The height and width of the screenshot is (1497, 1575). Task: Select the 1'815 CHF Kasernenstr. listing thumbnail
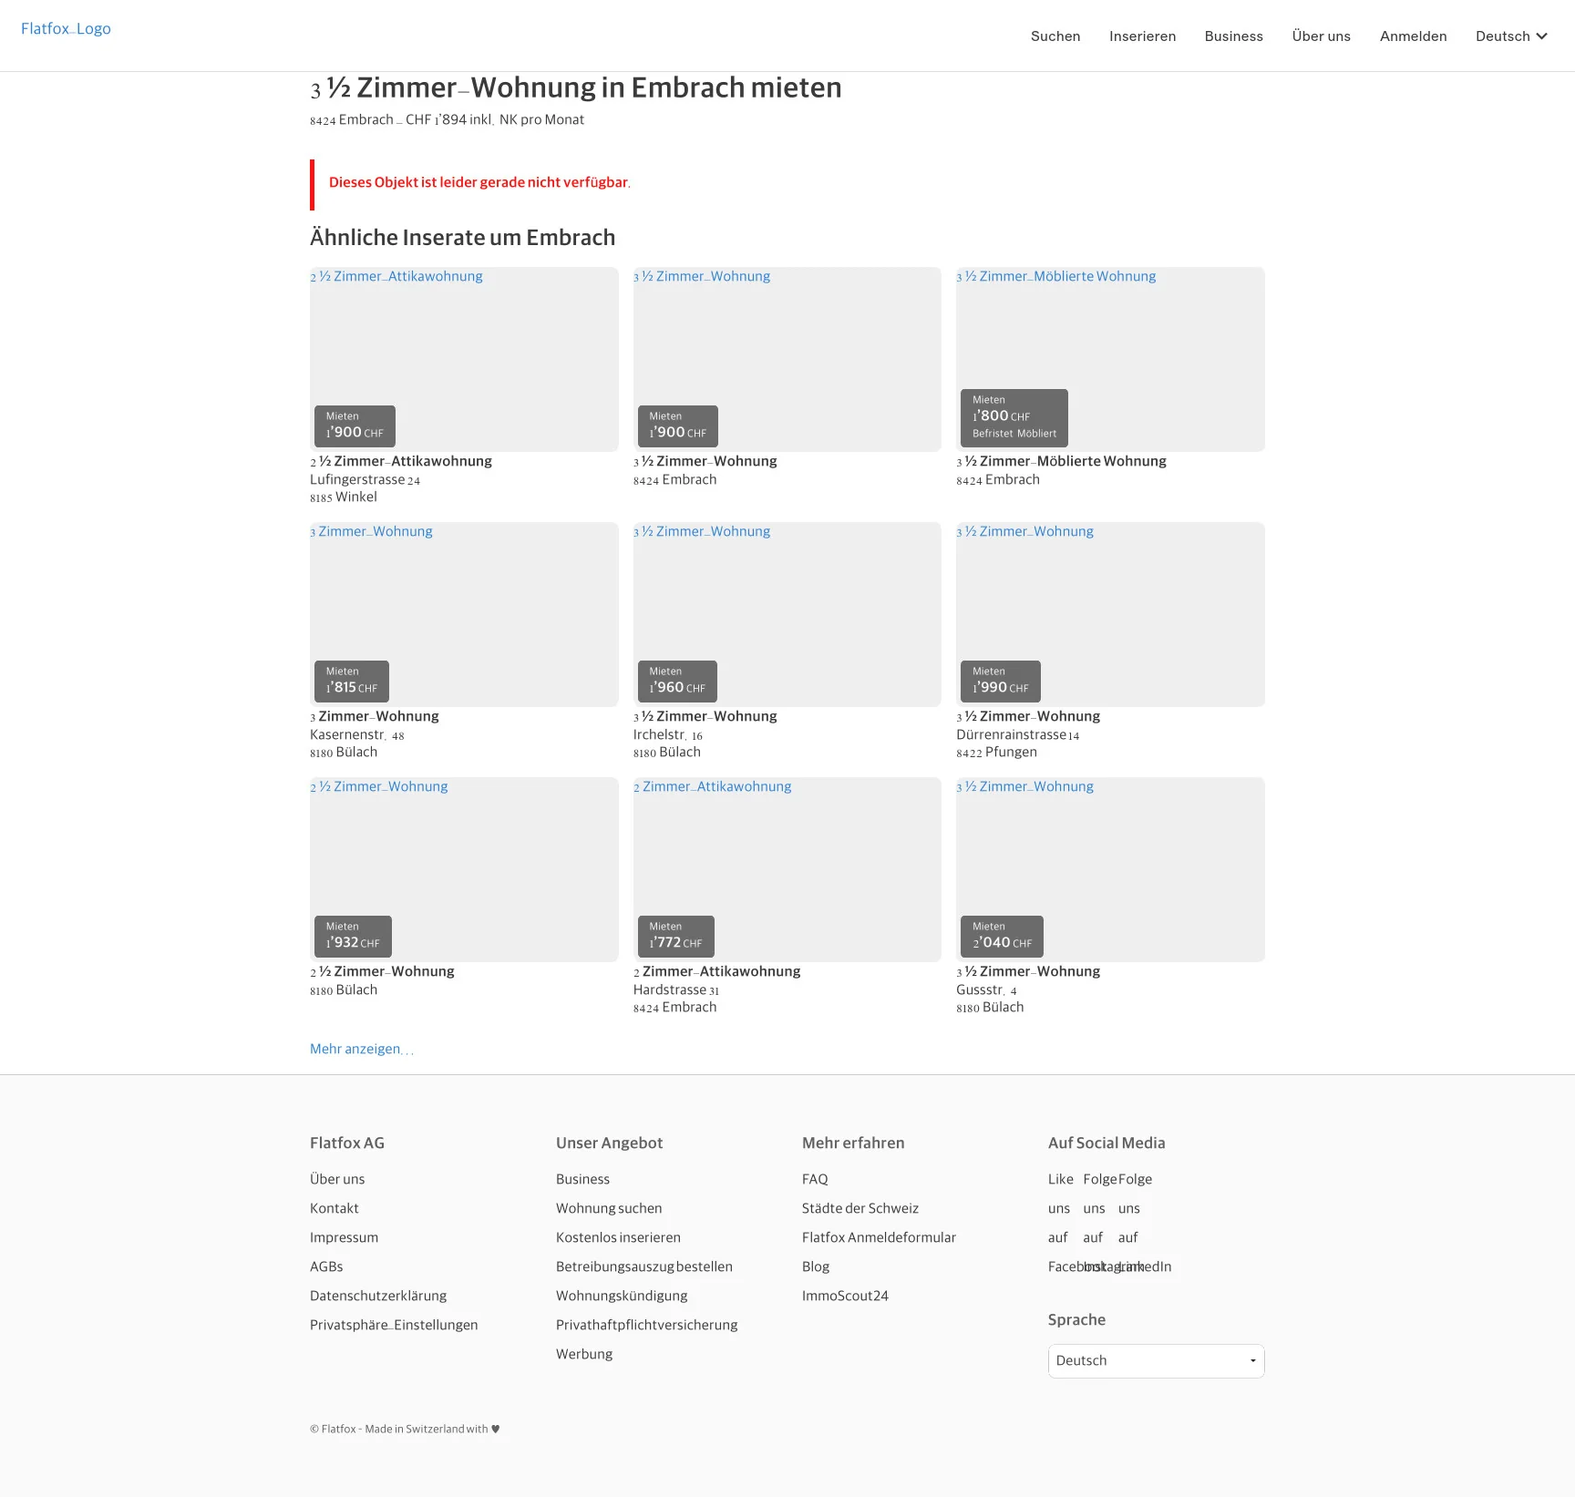[463, 614]
